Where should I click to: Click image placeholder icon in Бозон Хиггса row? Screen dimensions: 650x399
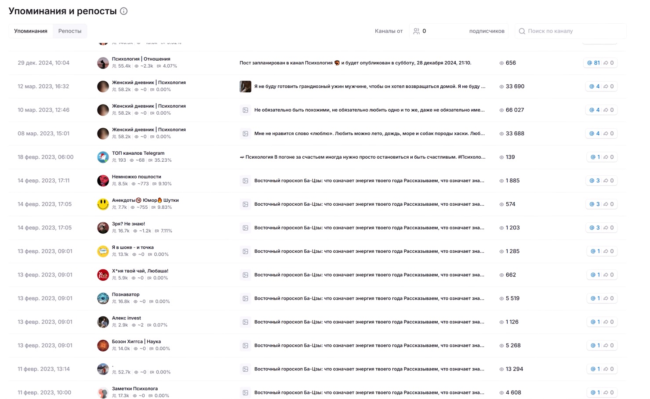246,346
